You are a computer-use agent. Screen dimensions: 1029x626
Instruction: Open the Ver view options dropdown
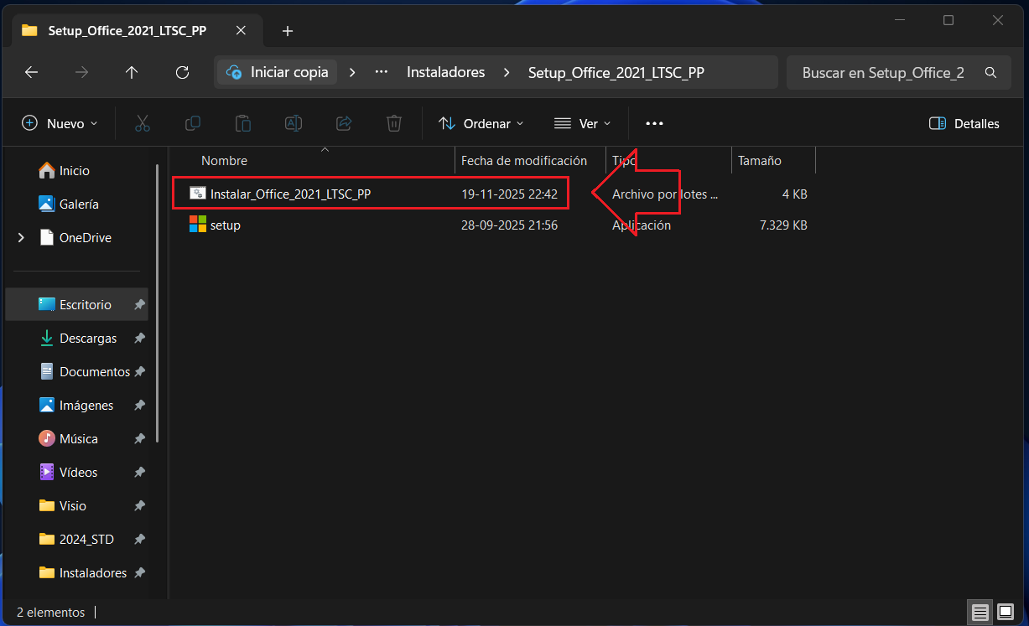tap(583, 123)
